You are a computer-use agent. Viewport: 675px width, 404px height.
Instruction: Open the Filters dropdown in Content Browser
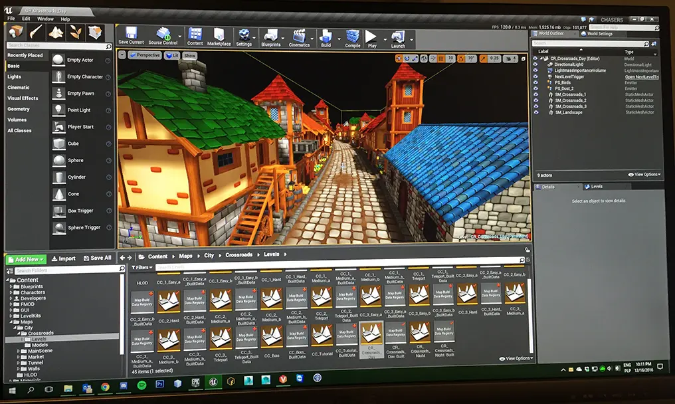(142, 268)
